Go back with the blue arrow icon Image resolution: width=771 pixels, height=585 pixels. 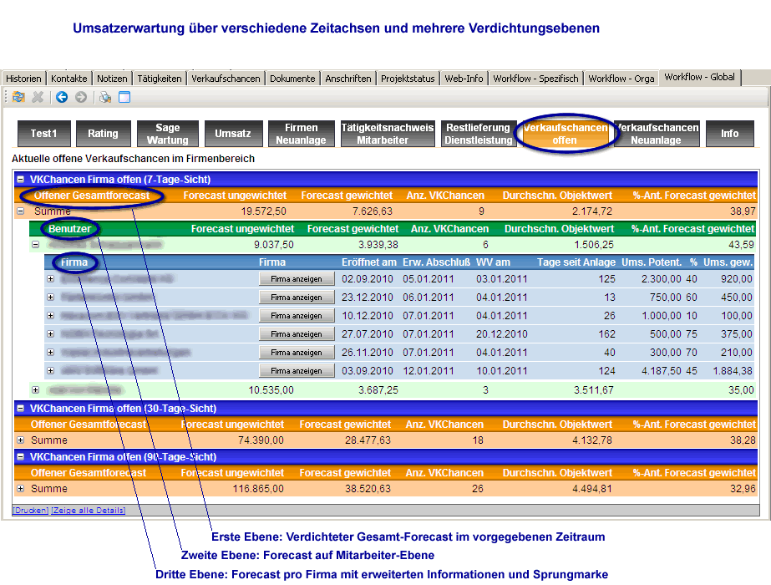pyautogui.click(x=62, y=97)
